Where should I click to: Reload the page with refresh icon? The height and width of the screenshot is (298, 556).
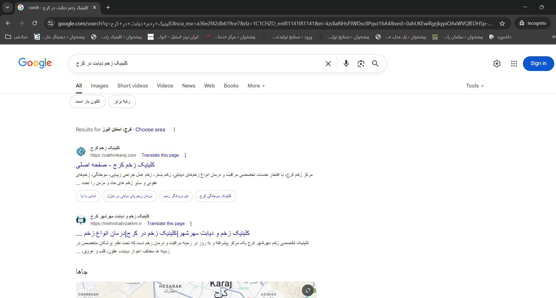pos(35,23)
